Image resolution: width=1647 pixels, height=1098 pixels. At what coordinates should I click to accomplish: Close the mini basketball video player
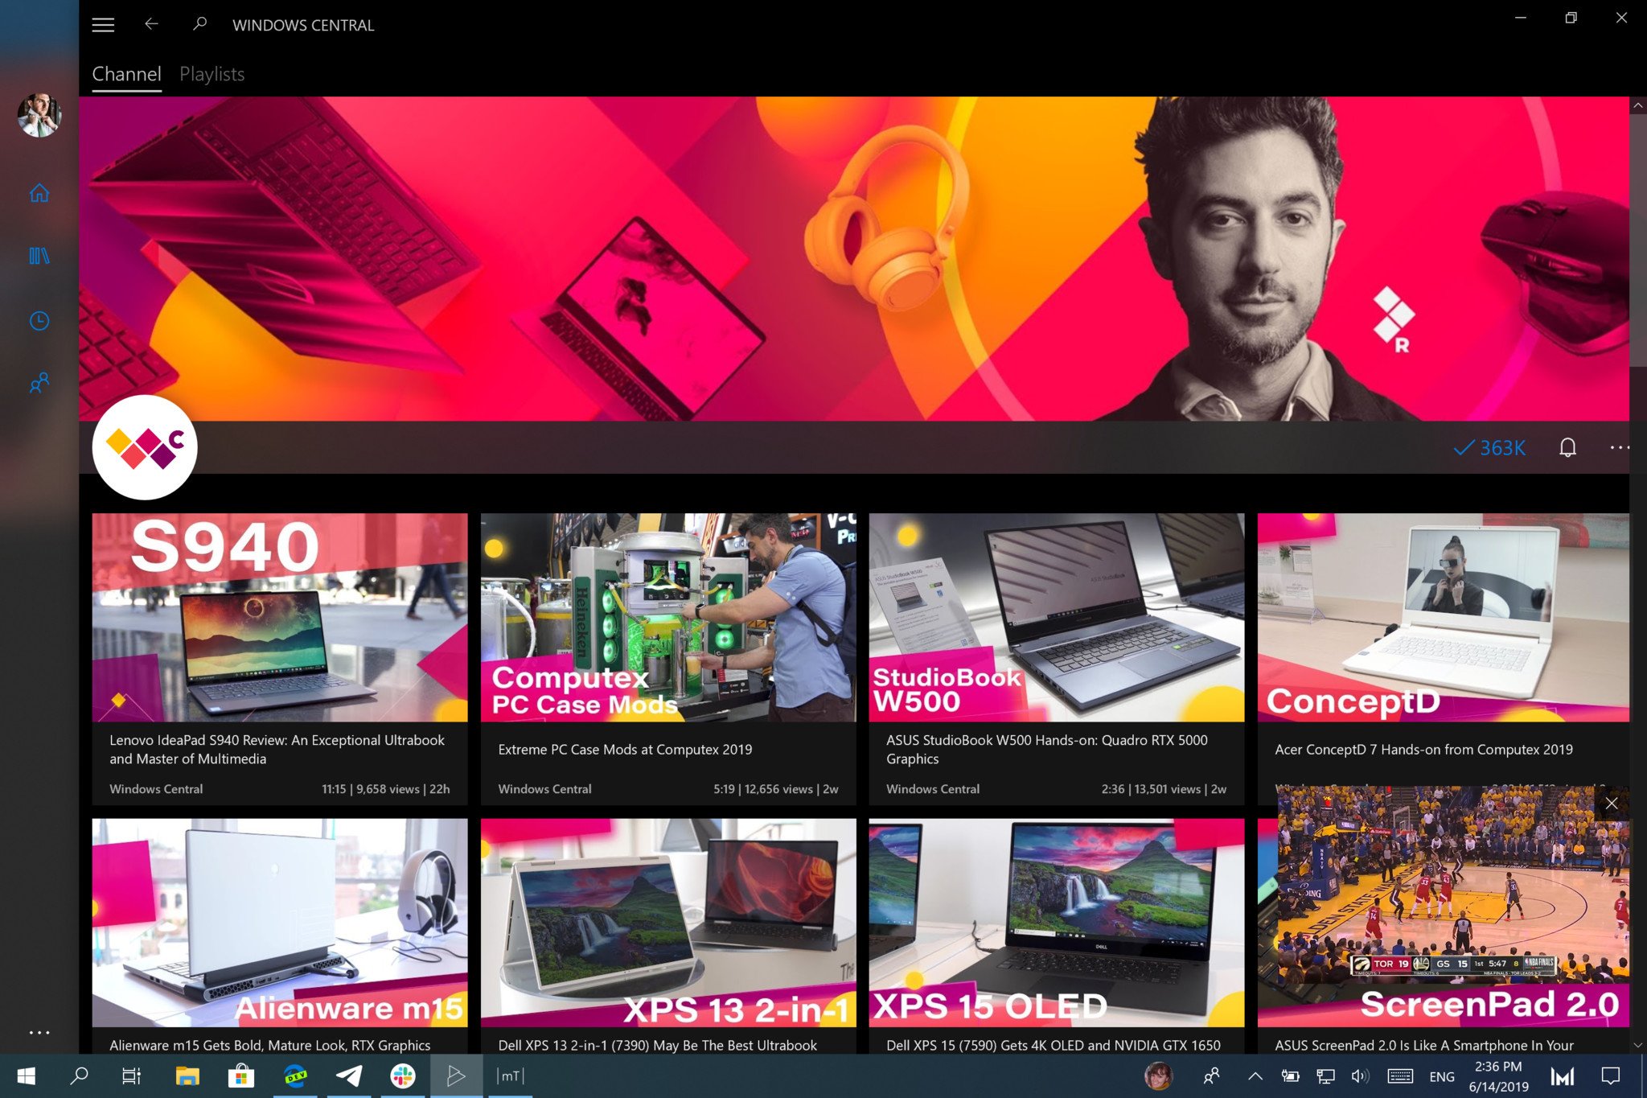coord(1611,804)
